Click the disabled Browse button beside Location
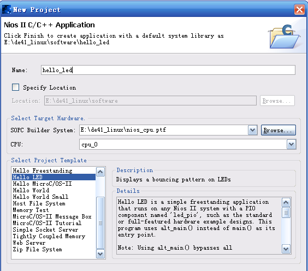Image resolution: width=308 pixels, height=271 pixels. 277,101
